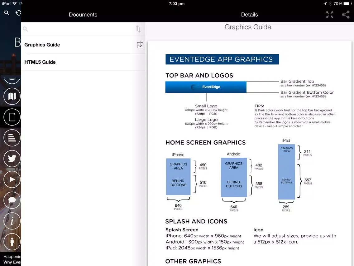Tap the Documents header title
The image size is (354, 266).
point(83,15)
